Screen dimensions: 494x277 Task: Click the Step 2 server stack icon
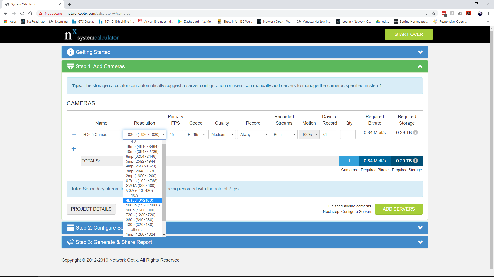pyautogui.click(x=70, y=228)
